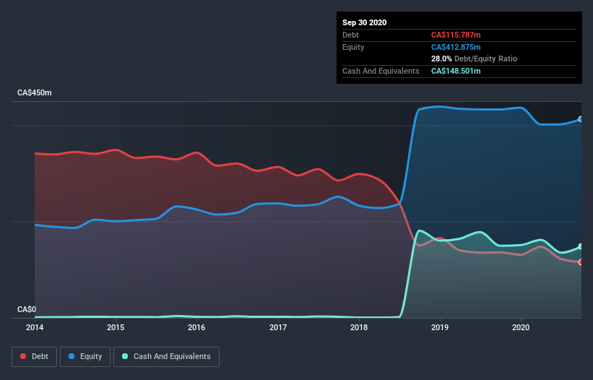This screenshot has width=593, height=380.
Task: Click the 2014 axis label
Action: pos(35,327)
